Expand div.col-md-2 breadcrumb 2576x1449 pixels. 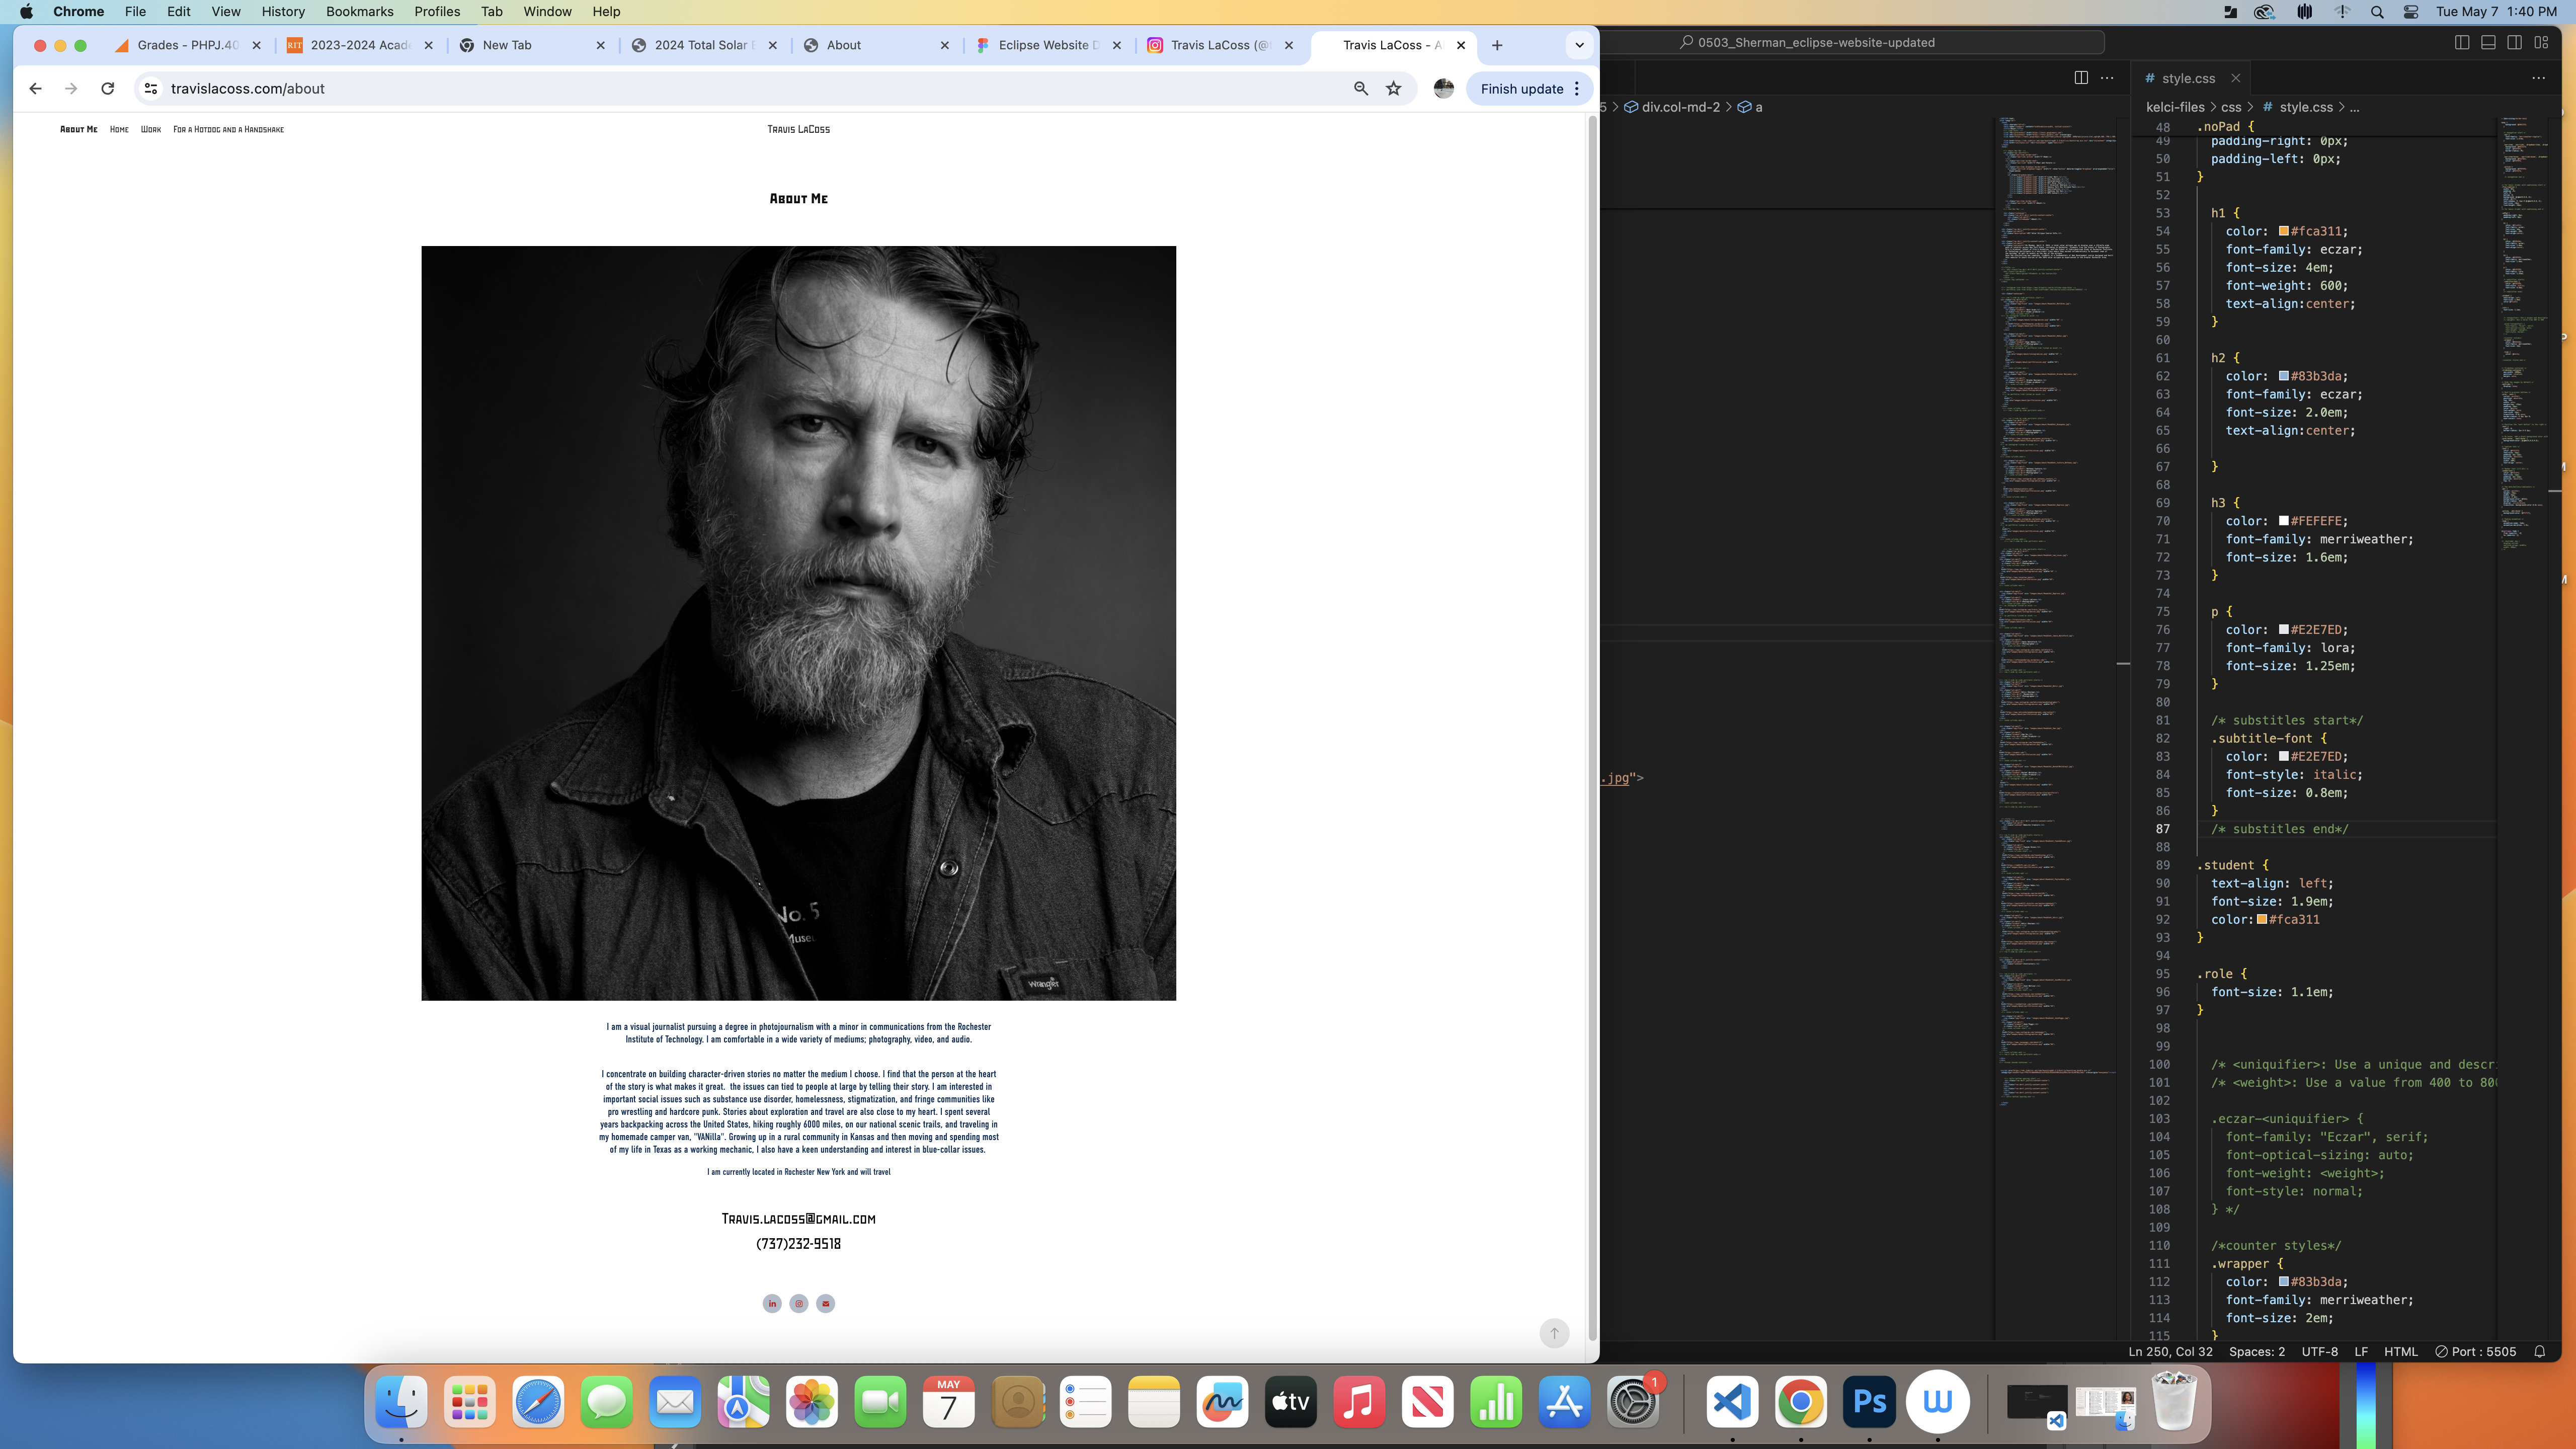(1672, 107)
